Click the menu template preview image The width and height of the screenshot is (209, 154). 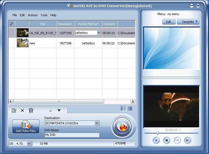(172, 48)
